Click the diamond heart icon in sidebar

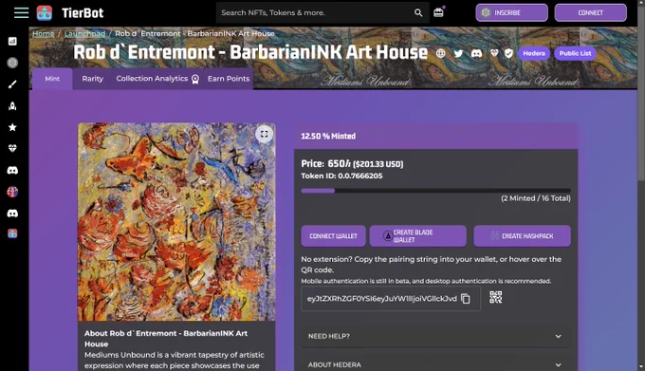[12, 148]
